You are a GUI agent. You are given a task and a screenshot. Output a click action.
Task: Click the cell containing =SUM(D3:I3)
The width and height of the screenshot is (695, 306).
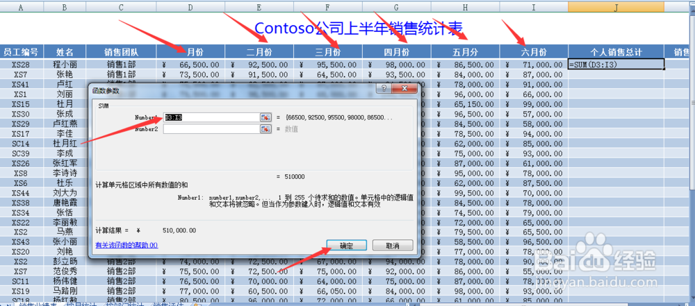[x=616, y=65]
